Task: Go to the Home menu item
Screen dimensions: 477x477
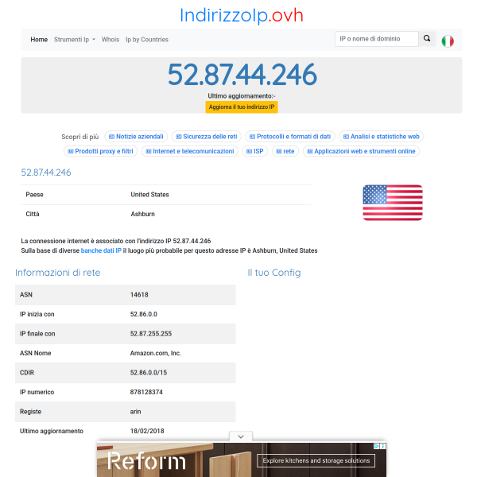Action: pyautogui.click(x=39, y=40)
